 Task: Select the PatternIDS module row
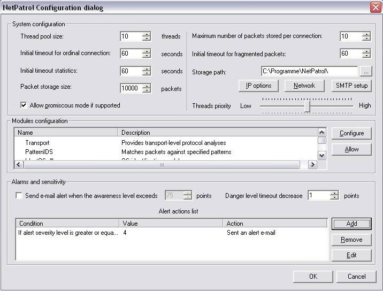pos(166,152)
